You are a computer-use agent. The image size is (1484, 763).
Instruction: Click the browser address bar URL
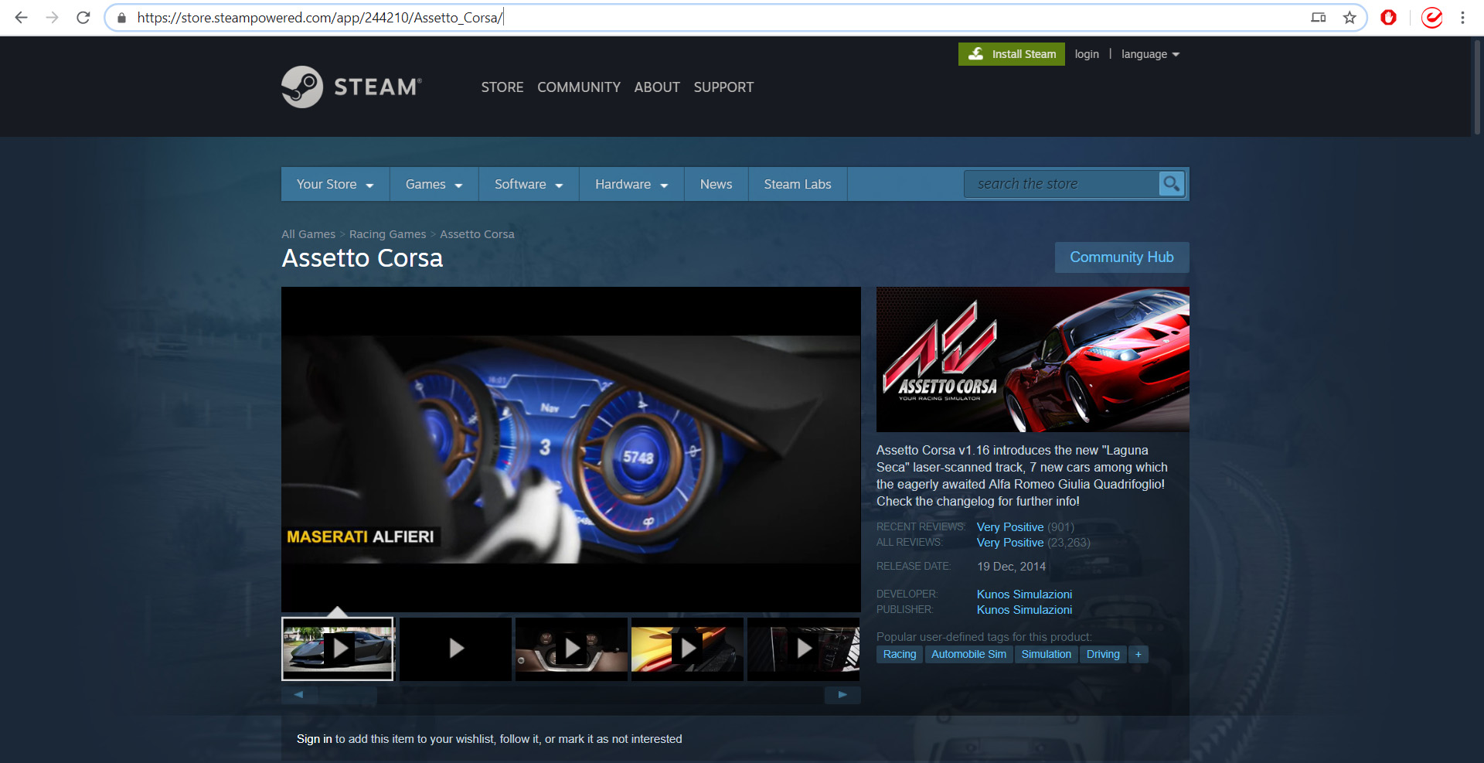[x=320, y=18]
